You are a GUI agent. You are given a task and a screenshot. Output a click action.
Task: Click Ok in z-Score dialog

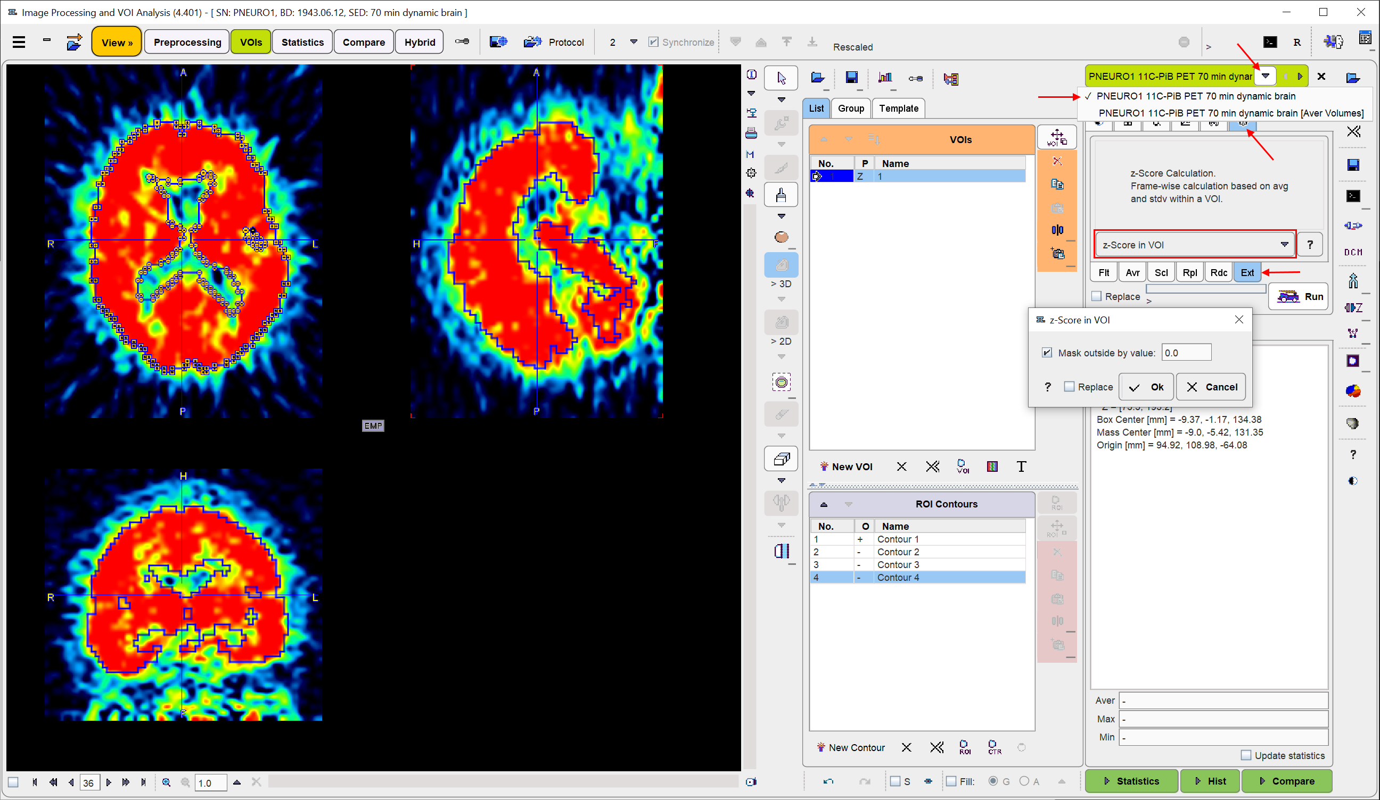coord(1146,387)
